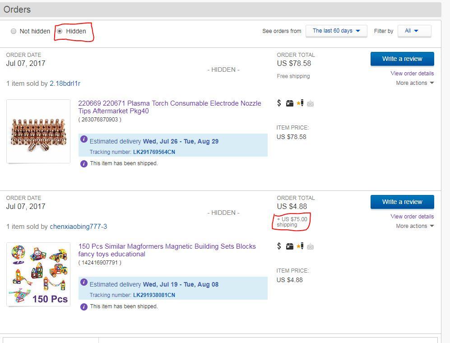Viewport: 450px width, 343px height.
Task: Select the "Hidden" radio button
Action: [60, 31]
